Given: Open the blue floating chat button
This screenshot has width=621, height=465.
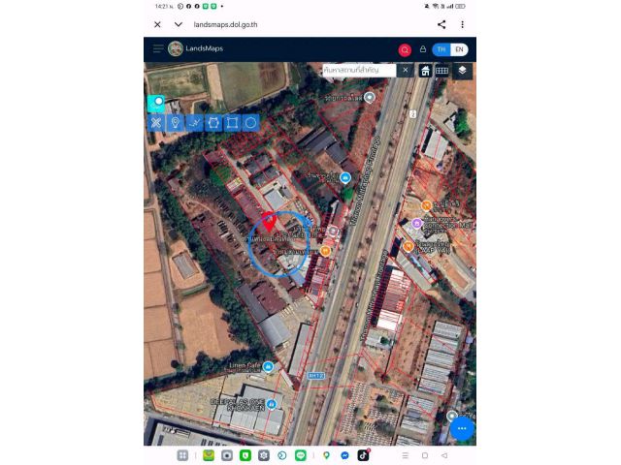Looking at the screenshot, I should click(462, 428).
